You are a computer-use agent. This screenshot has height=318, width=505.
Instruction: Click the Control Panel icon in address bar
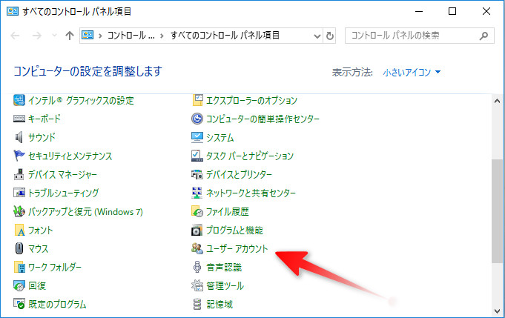click(x=88, y=35)
